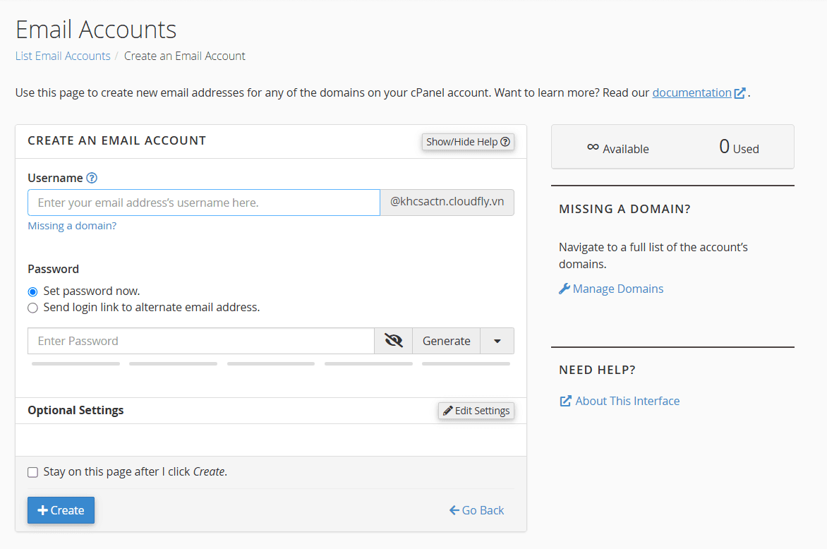Image resolution: width=827 pixels, height=549 pixels.
Task: Select the 'Set password now' radio option
Action: coord(32,291)
